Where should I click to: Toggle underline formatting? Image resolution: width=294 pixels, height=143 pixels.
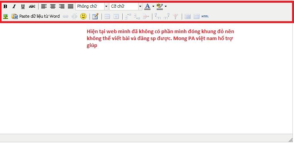(23, 7)
